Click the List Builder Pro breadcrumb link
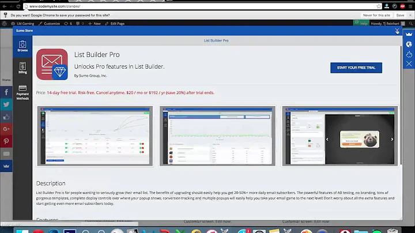Image resolution: width=415 pixels, height=233 pixels. [216, 40]
